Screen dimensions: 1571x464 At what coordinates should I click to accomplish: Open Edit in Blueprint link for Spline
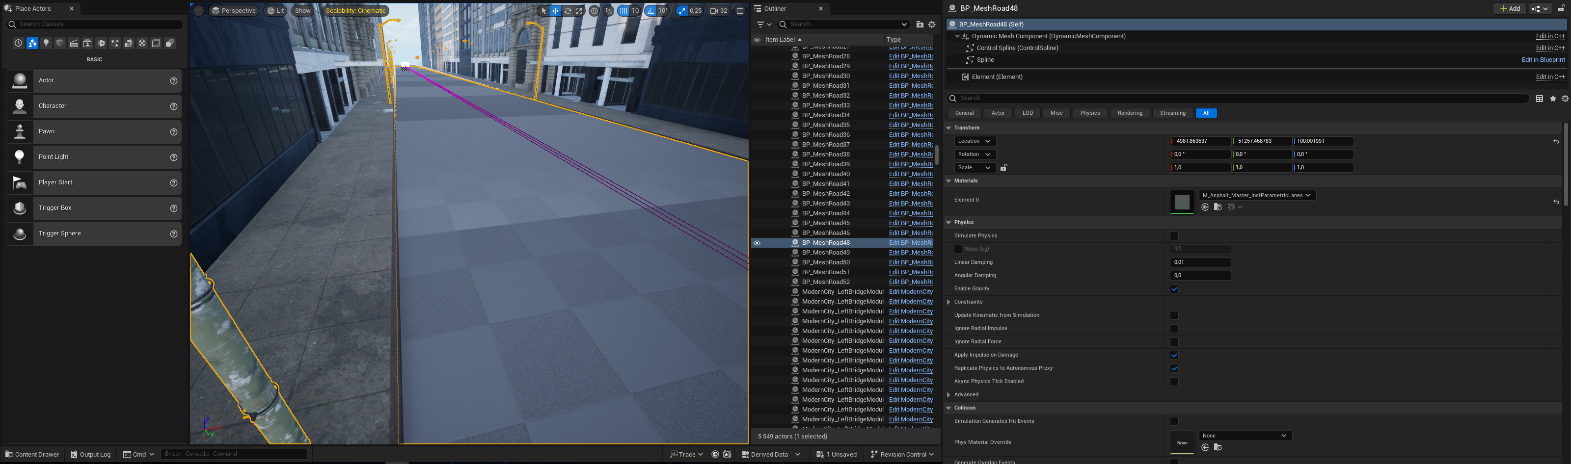click(x=1543, y=60)
